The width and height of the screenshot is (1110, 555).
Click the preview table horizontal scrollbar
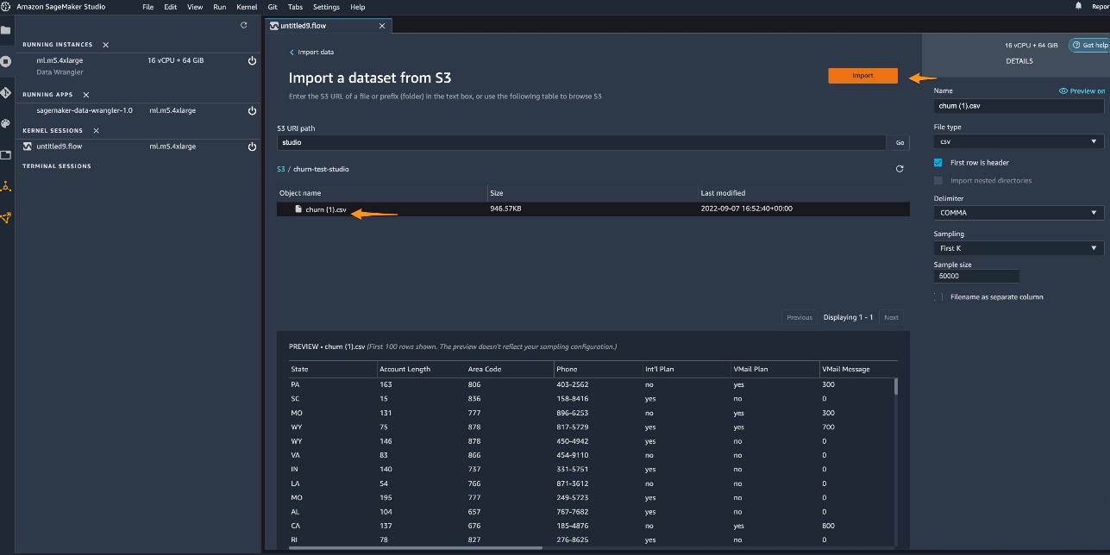pos(416,547)
